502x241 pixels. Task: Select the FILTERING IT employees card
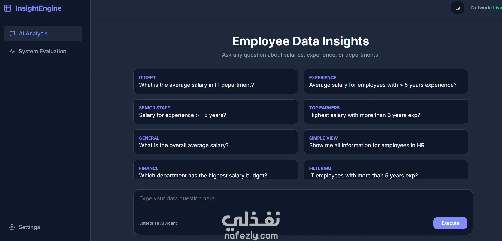pos(386,171)
